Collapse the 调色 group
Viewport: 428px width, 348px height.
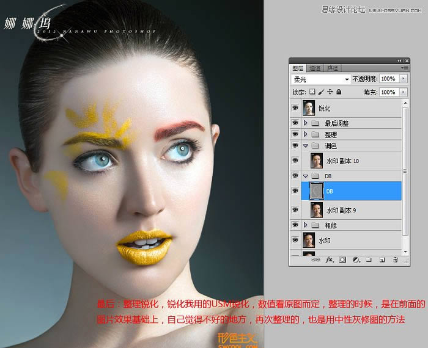[x=306, y=146]
